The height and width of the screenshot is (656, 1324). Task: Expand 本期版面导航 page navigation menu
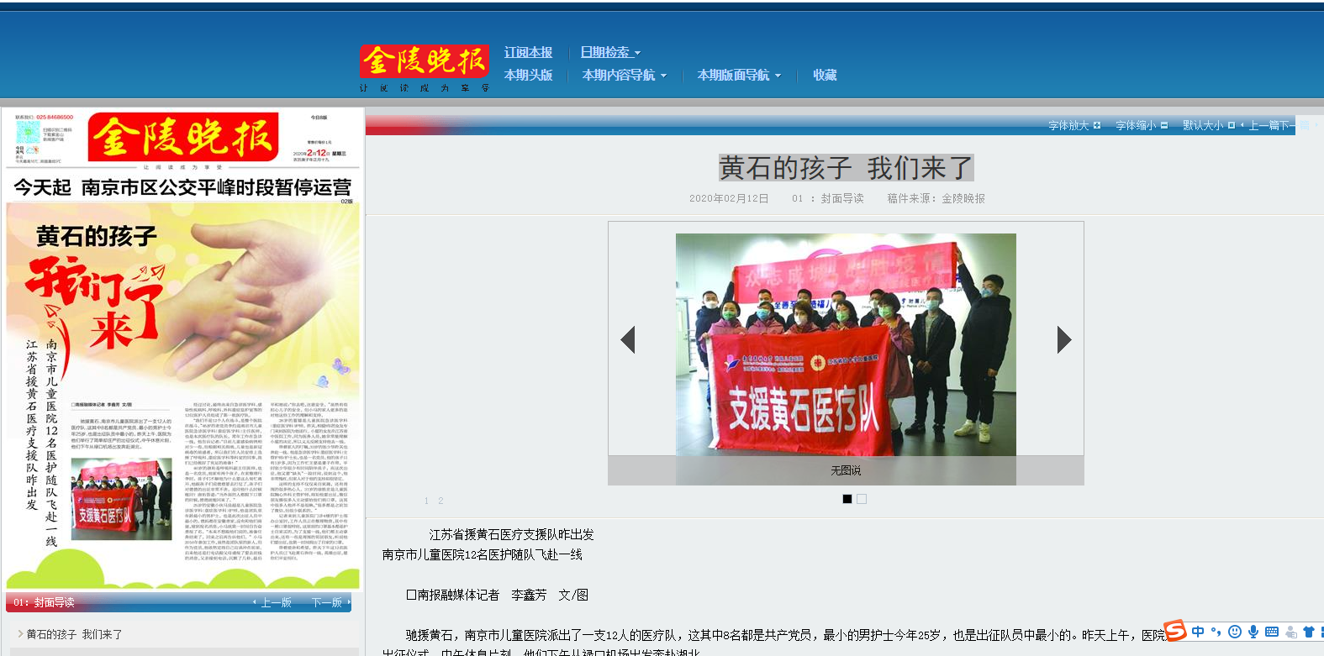click(x=740, y=75)
